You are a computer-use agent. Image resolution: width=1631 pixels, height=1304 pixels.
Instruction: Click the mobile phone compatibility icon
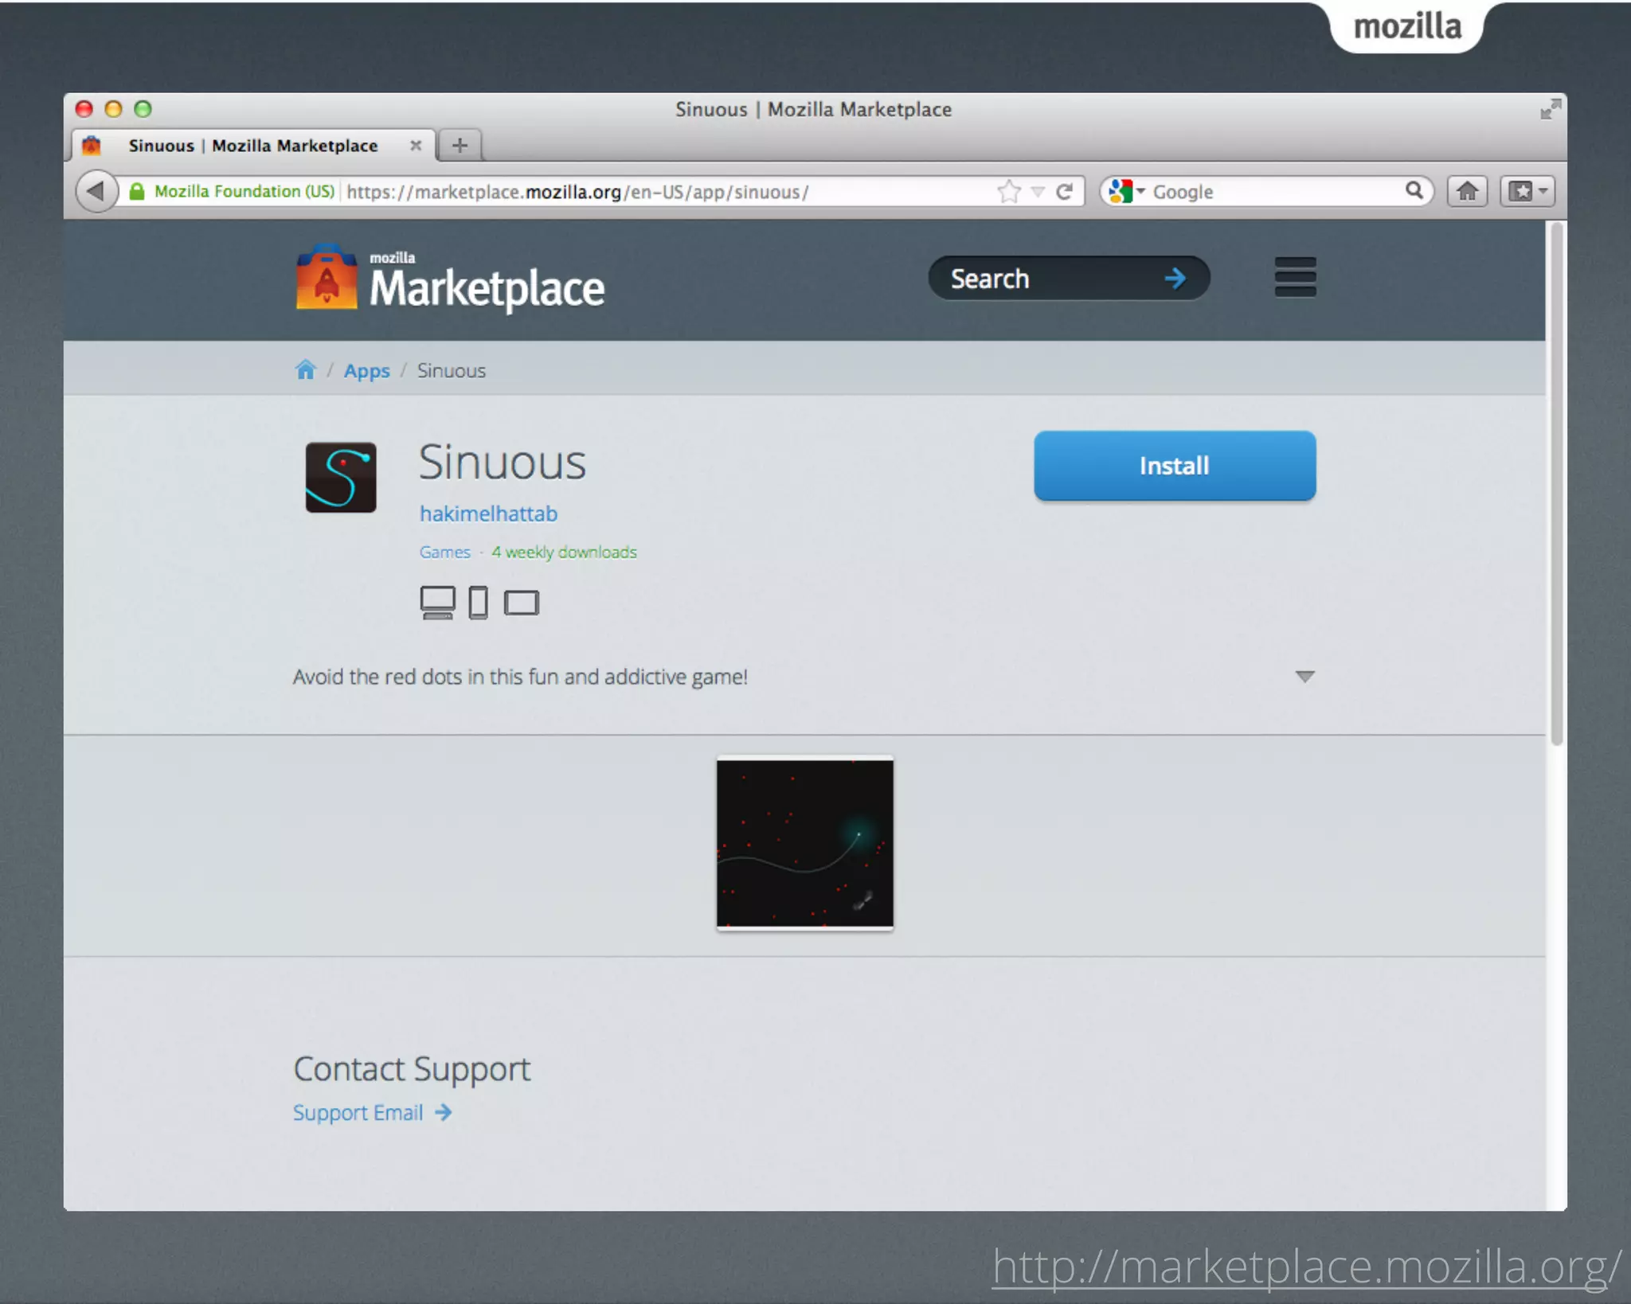(x=478, y=603)
